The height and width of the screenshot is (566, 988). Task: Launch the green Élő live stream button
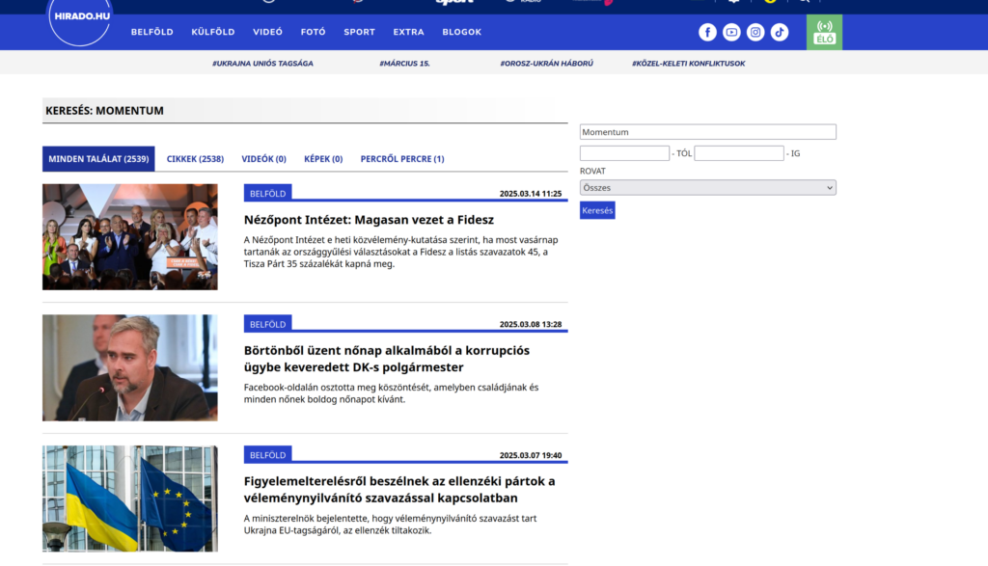pos(824,32)
